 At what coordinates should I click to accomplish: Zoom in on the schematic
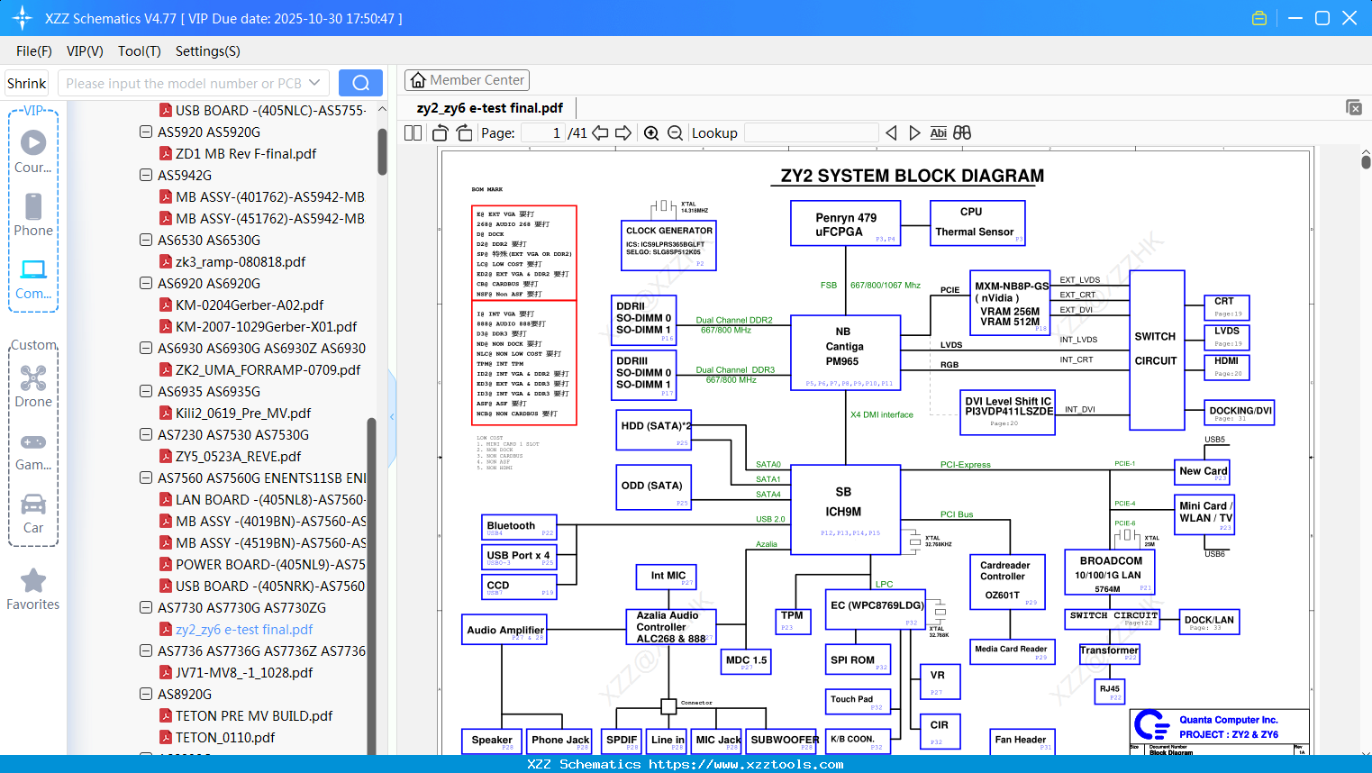(x=651, y=133)
